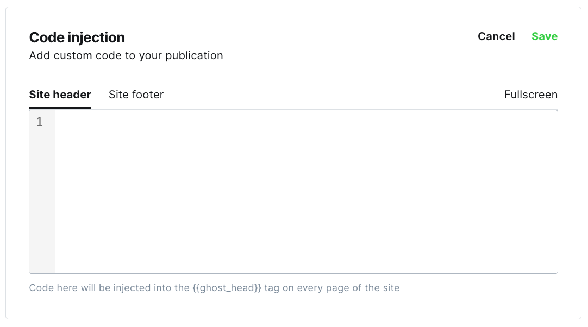Cancel the code injection dialog
The image size is (588, 327).
(x=496, y=36)
